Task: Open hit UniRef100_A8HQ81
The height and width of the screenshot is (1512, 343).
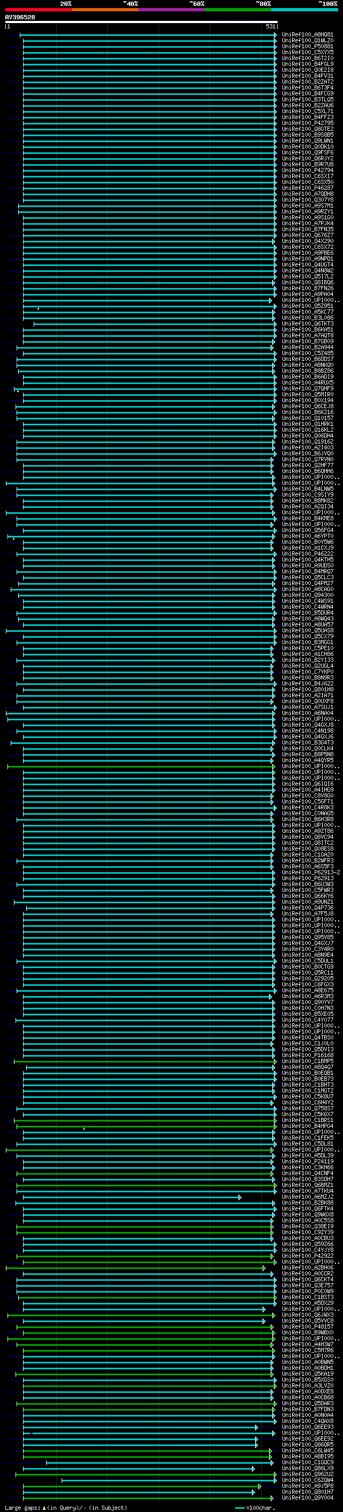Action: [307, 35]
